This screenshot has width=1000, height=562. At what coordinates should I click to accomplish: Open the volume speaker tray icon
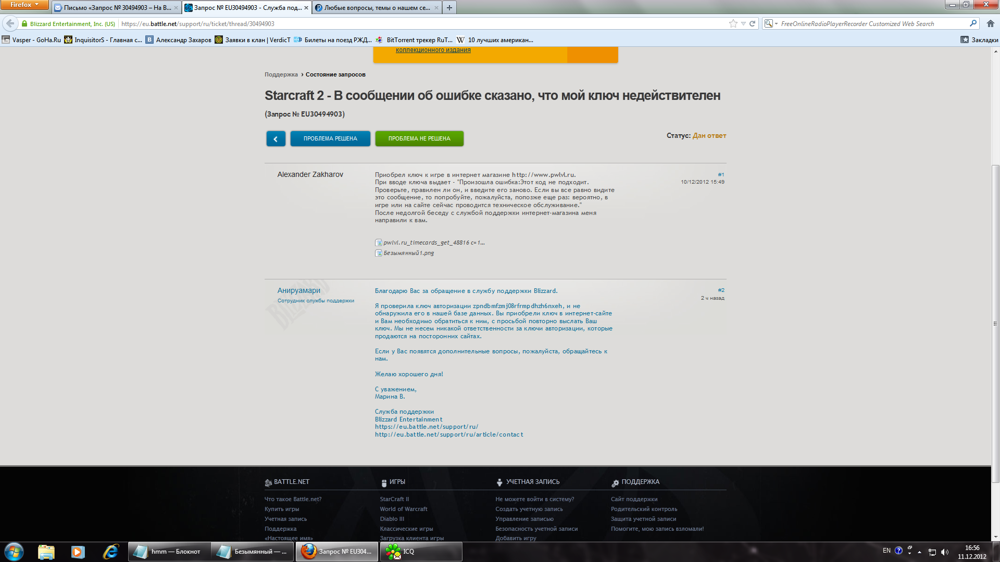945,552
